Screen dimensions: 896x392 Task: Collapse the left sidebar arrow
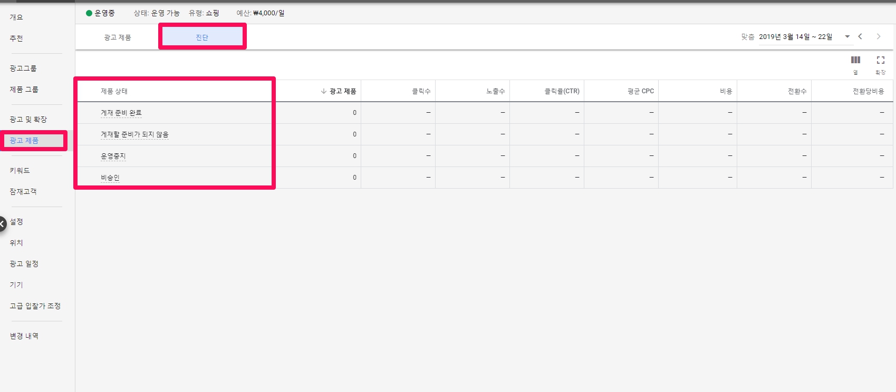click(x=3, y=224)
